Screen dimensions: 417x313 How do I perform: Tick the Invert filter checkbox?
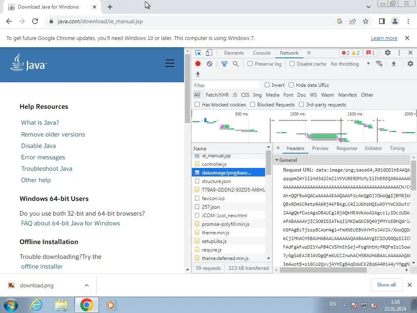[x=267, y=85]
